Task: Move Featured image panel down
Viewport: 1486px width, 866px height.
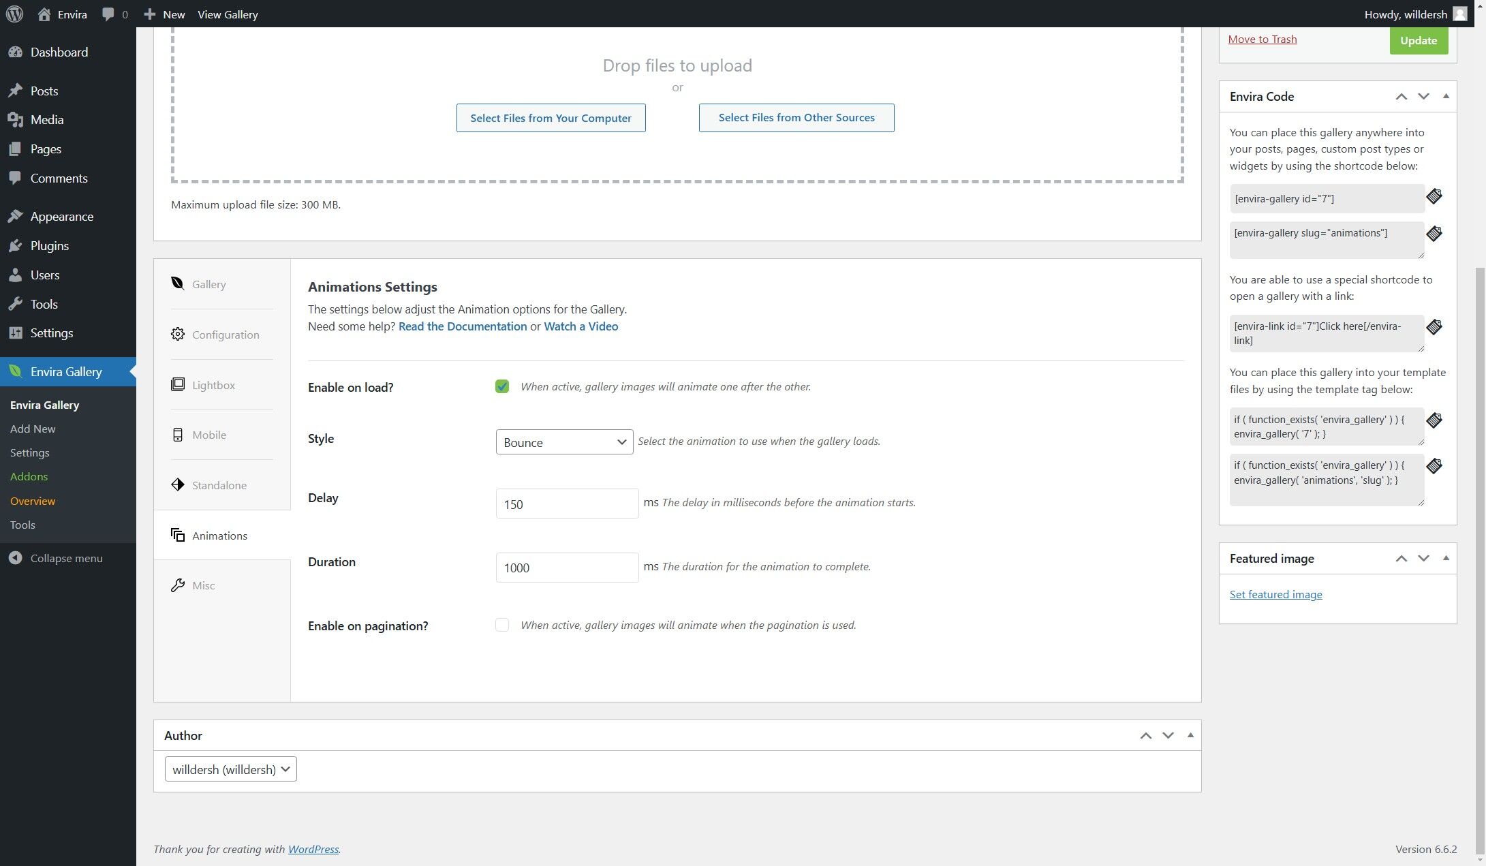Action: click(x=1423, y=559)
